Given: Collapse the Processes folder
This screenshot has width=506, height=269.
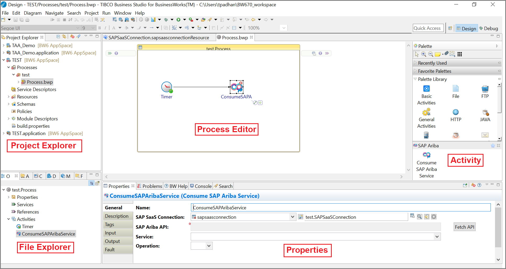Looking at the screenshot, I should pyautogui.click(x=8, y=67).
